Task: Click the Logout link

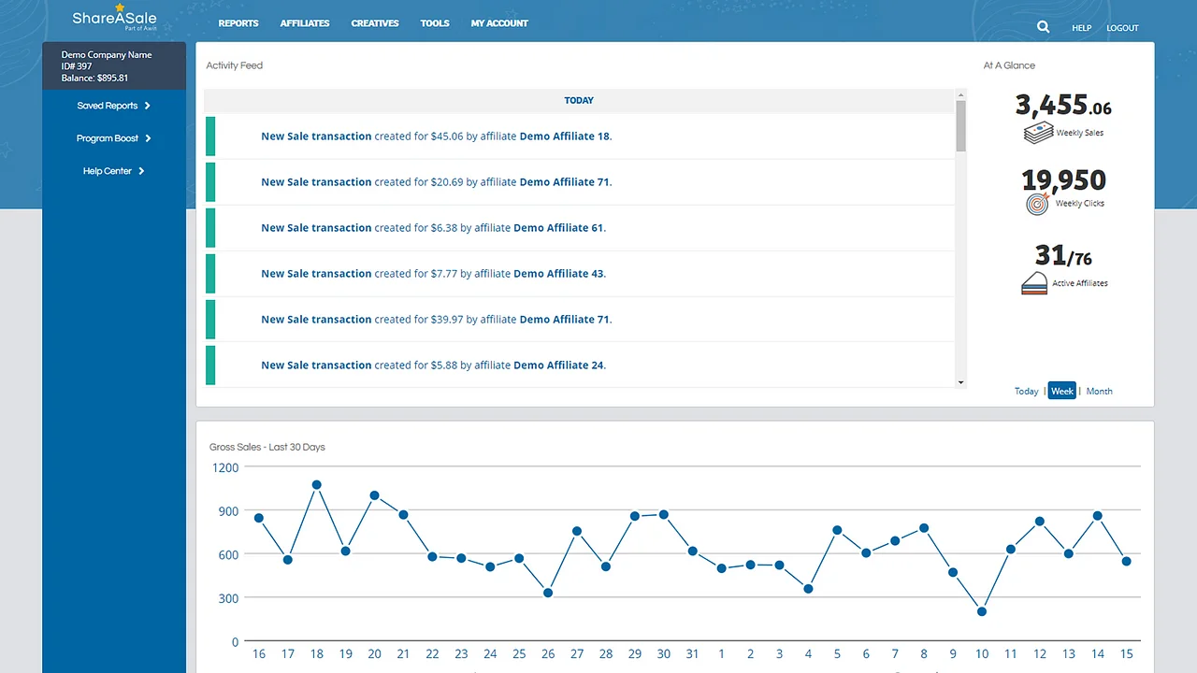Action: pyautogui.click(x=1122, y=28)
